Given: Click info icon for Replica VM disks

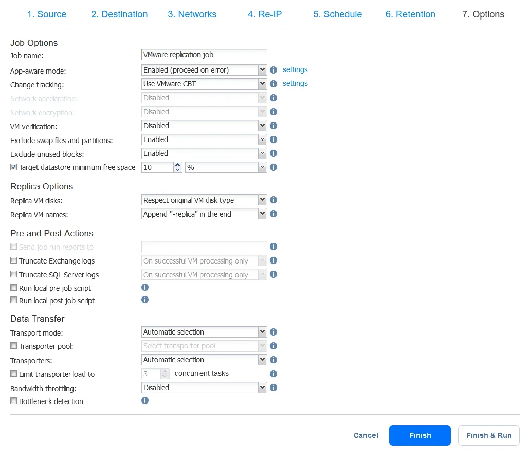Looking at the screenshot, I should coord(273,200).
